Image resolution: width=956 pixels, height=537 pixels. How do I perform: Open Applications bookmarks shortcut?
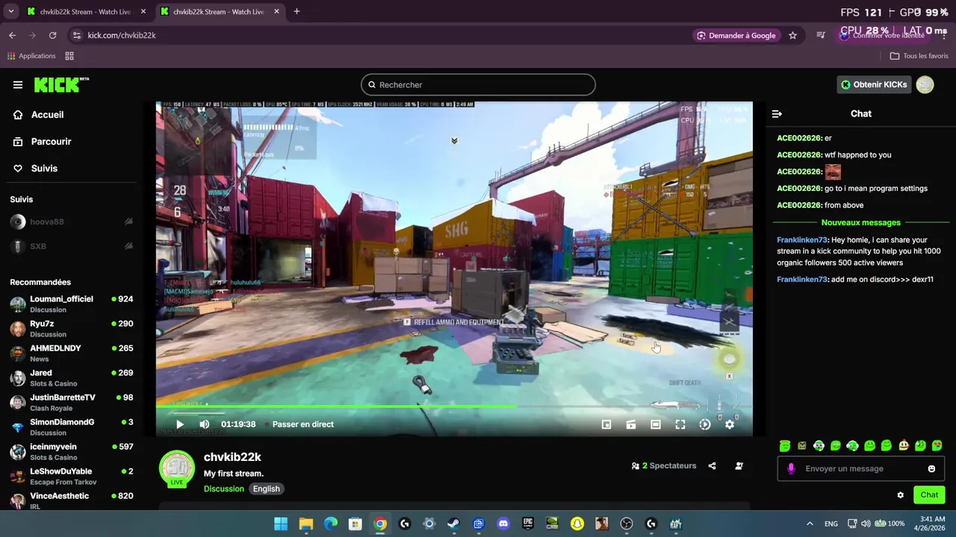31,56
